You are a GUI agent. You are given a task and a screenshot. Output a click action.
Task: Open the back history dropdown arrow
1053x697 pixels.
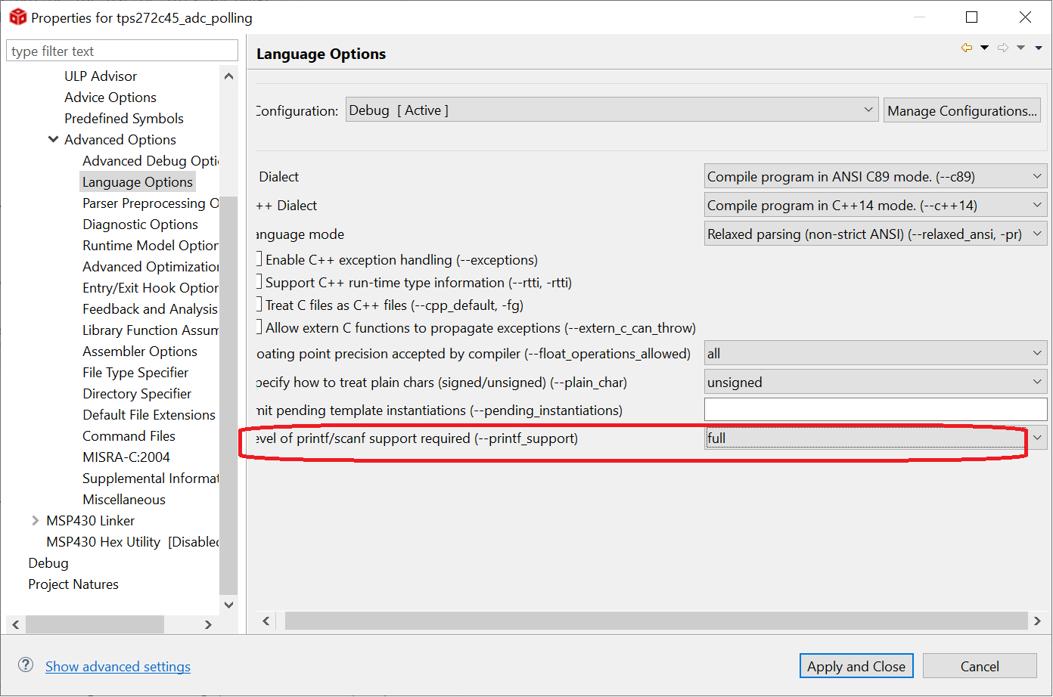coord(984,48)
